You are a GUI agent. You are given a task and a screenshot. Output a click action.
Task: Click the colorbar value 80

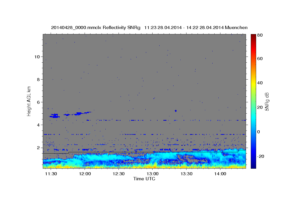click(x=260, y=35)
